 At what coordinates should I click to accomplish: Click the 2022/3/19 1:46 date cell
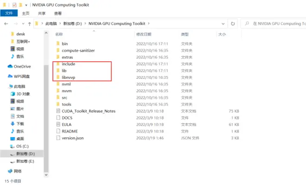(150, 138)
